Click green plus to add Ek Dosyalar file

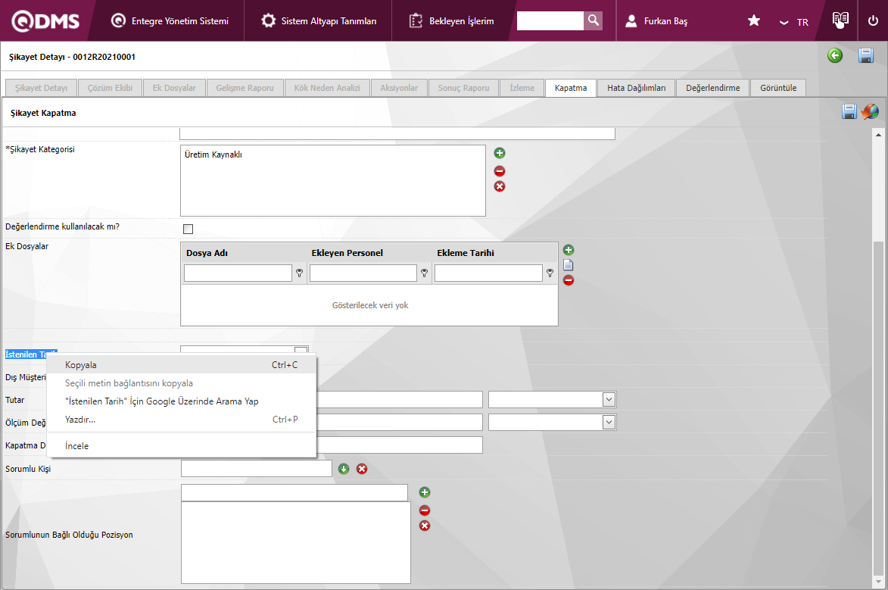click(569, 250)
